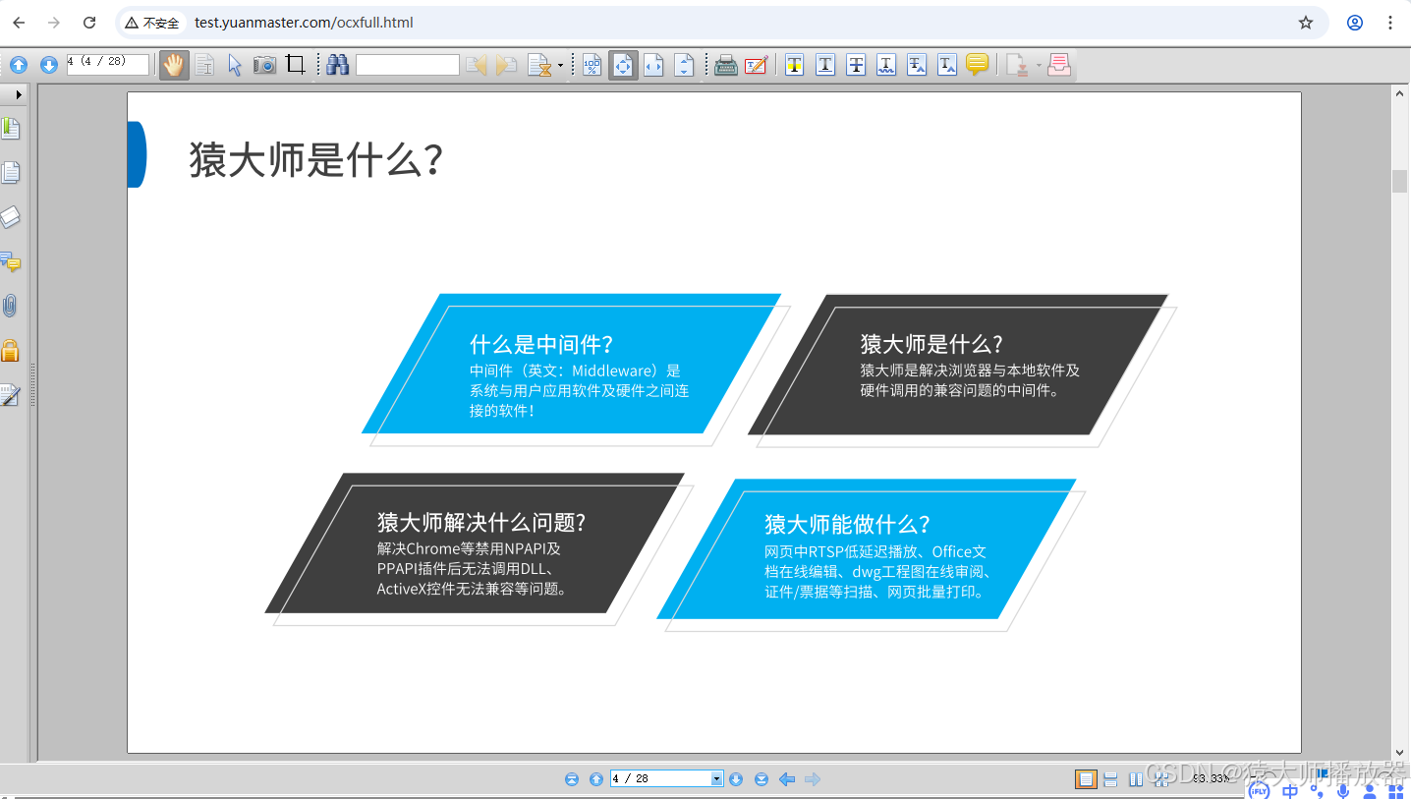1411x799 pixels.
Task: Click the iFLY input method icon
Action: click(1258, 790)
